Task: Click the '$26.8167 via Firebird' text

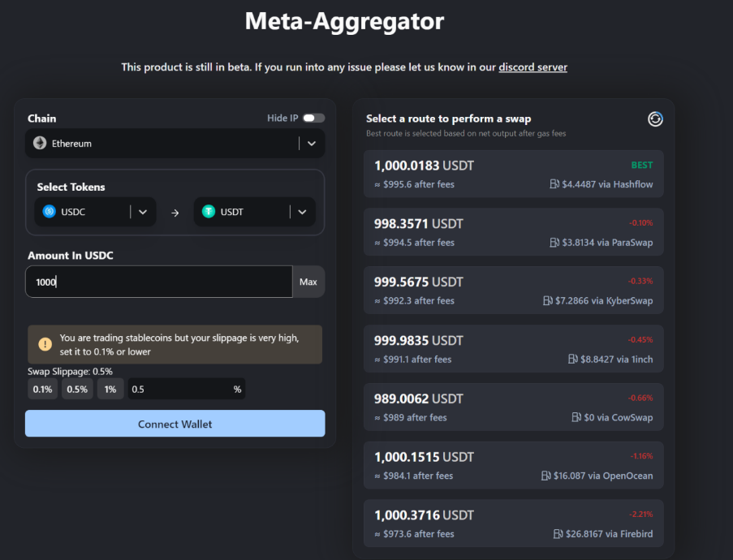Action: pyautogui.click(x=609, y=533)
